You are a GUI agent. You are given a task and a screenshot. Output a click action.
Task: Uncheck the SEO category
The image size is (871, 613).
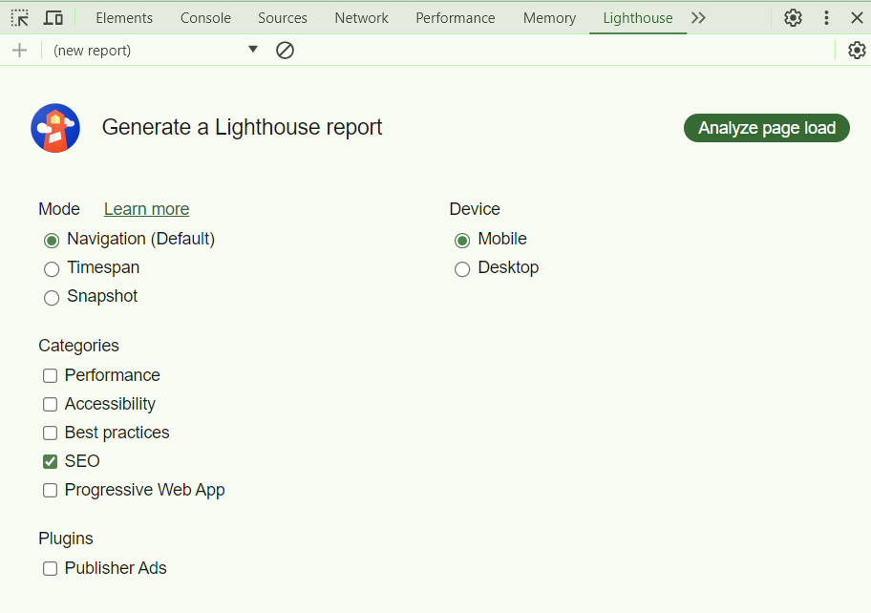(50, 461)
